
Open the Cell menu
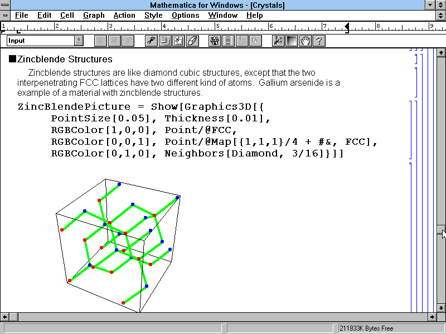(67, 16)
